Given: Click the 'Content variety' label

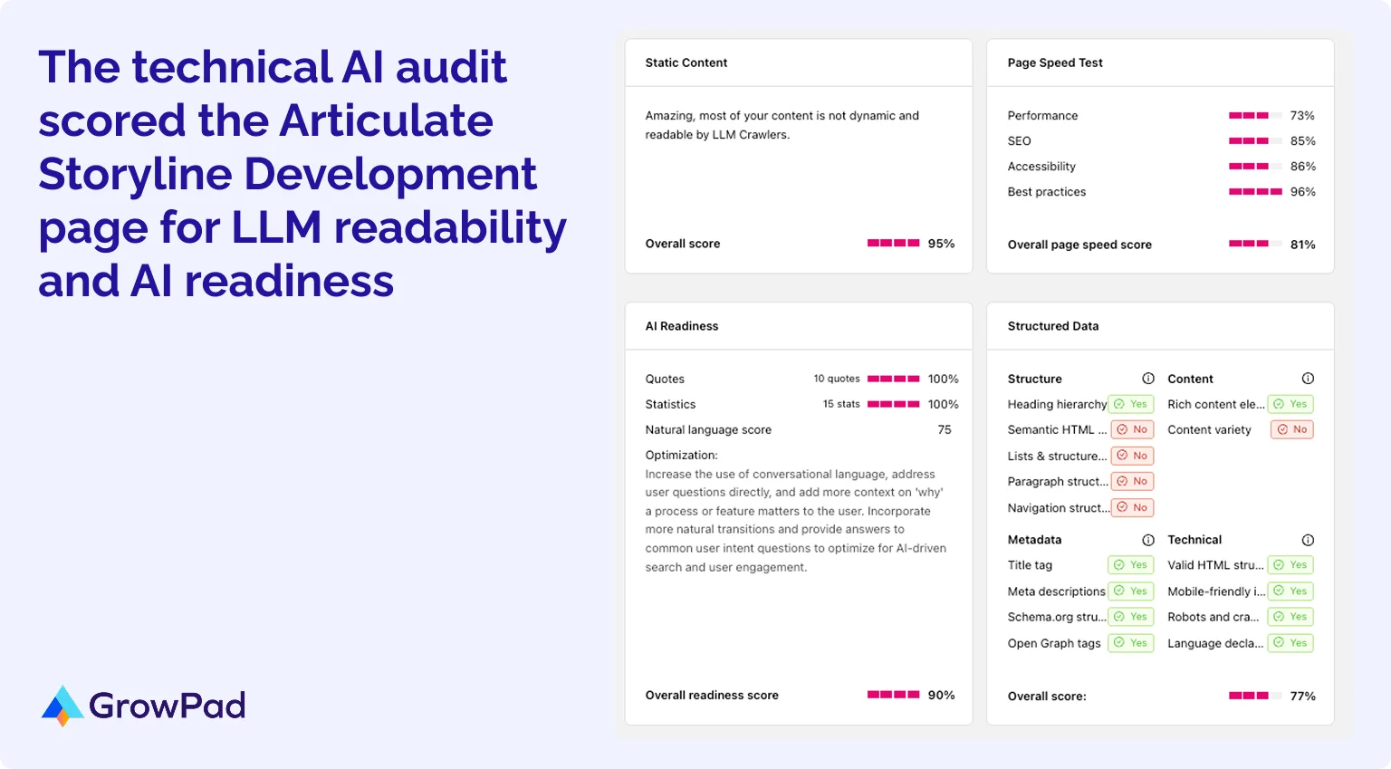Looking at the screenshot, I should tap(1209, 430).
